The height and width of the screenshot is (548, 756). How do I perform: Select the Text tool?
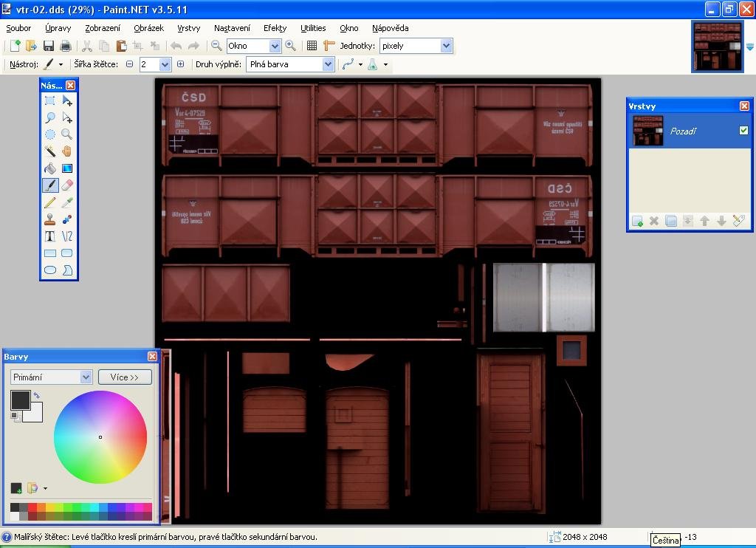click(x=49, y=236)
